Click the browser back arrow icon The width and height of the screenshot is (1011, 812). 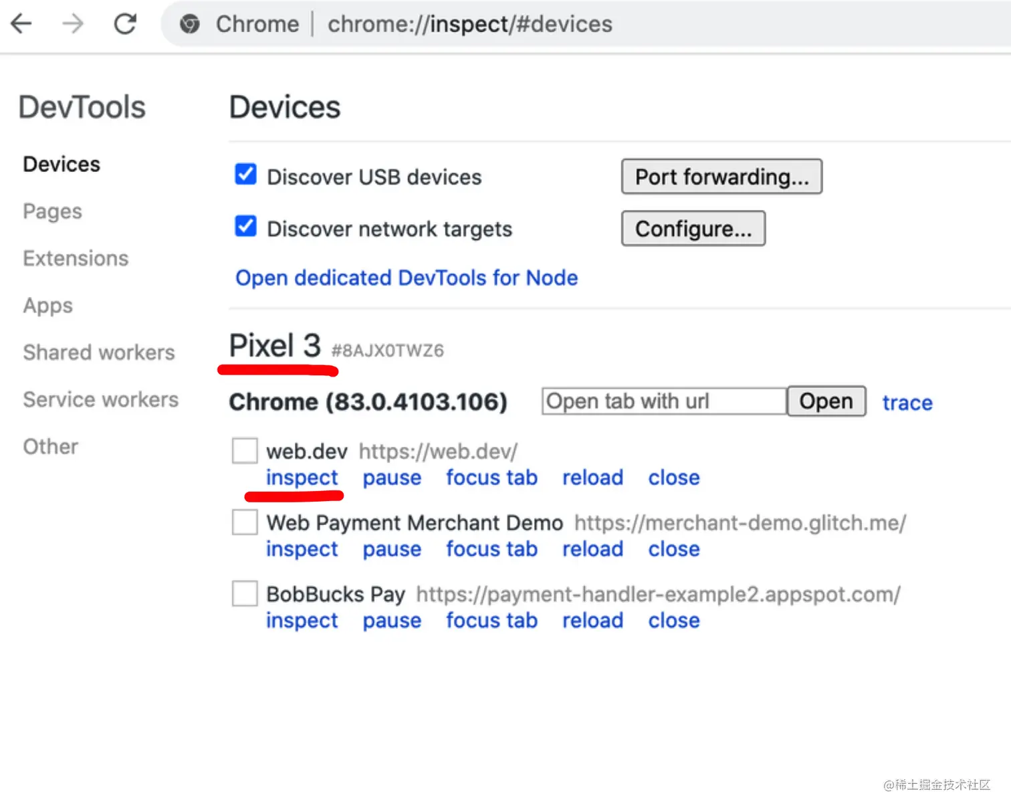21,24
